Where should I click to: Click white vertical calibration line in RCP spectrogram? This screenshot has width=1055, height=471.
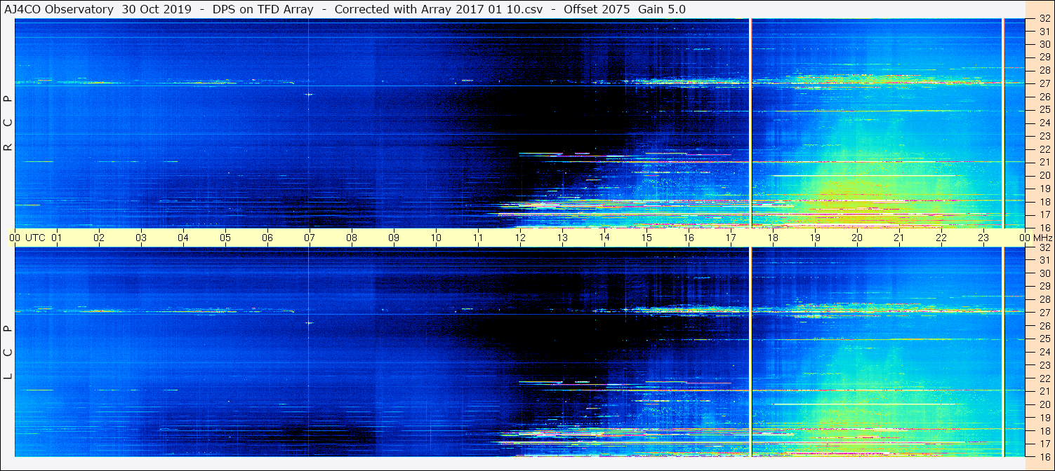751,123
